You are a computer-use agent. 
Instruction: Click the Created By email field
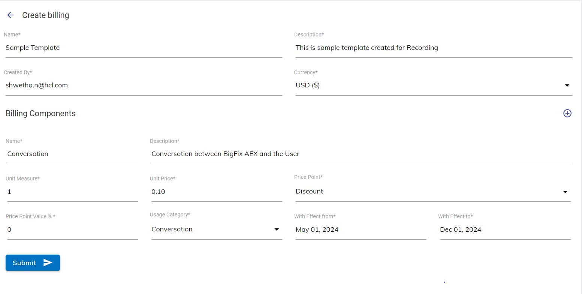pyautogui.click(x=144, y=85)
